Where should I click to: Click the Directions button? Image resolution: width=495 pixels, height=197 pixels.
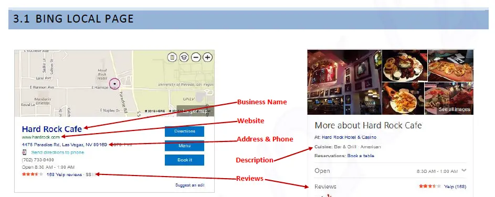point(184,132)
